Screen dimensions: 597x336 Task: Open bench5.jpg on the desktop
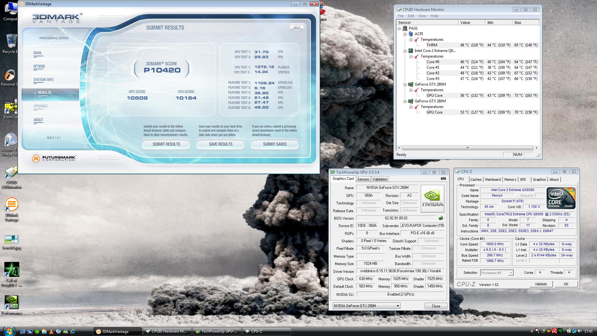12,242
